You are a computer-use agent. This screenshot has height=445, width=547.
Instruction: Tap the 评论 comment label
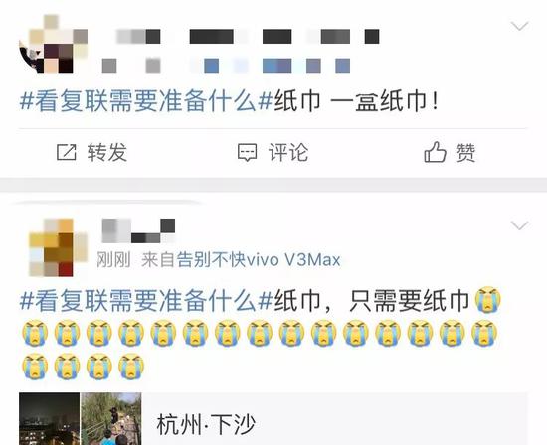(288, 152)
